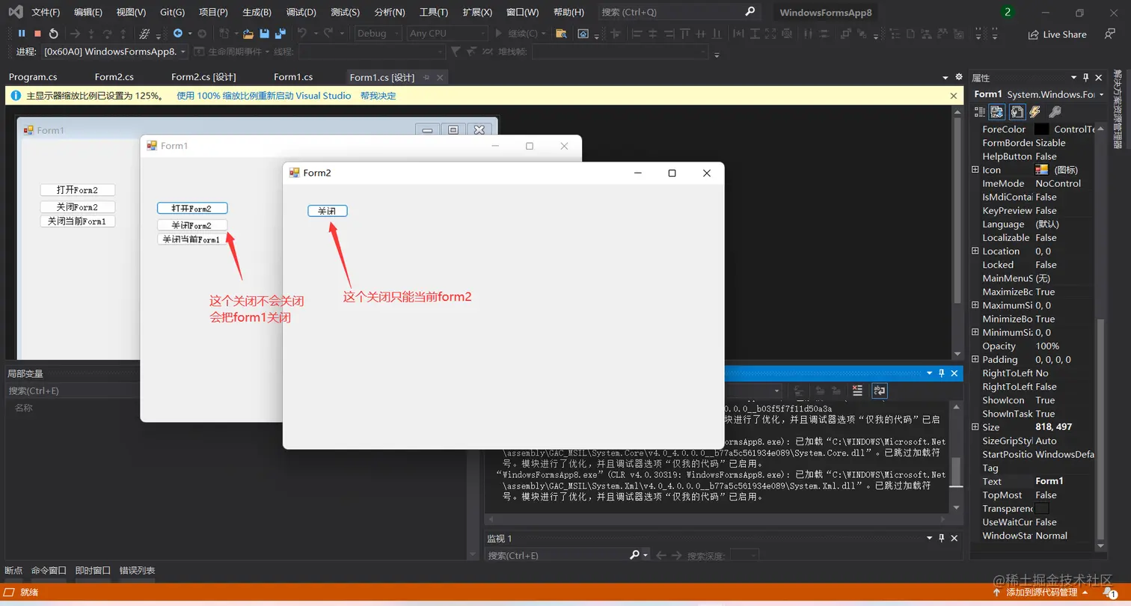
Task: Expand the MinimumSize property row
Action: tap(975, 332)
